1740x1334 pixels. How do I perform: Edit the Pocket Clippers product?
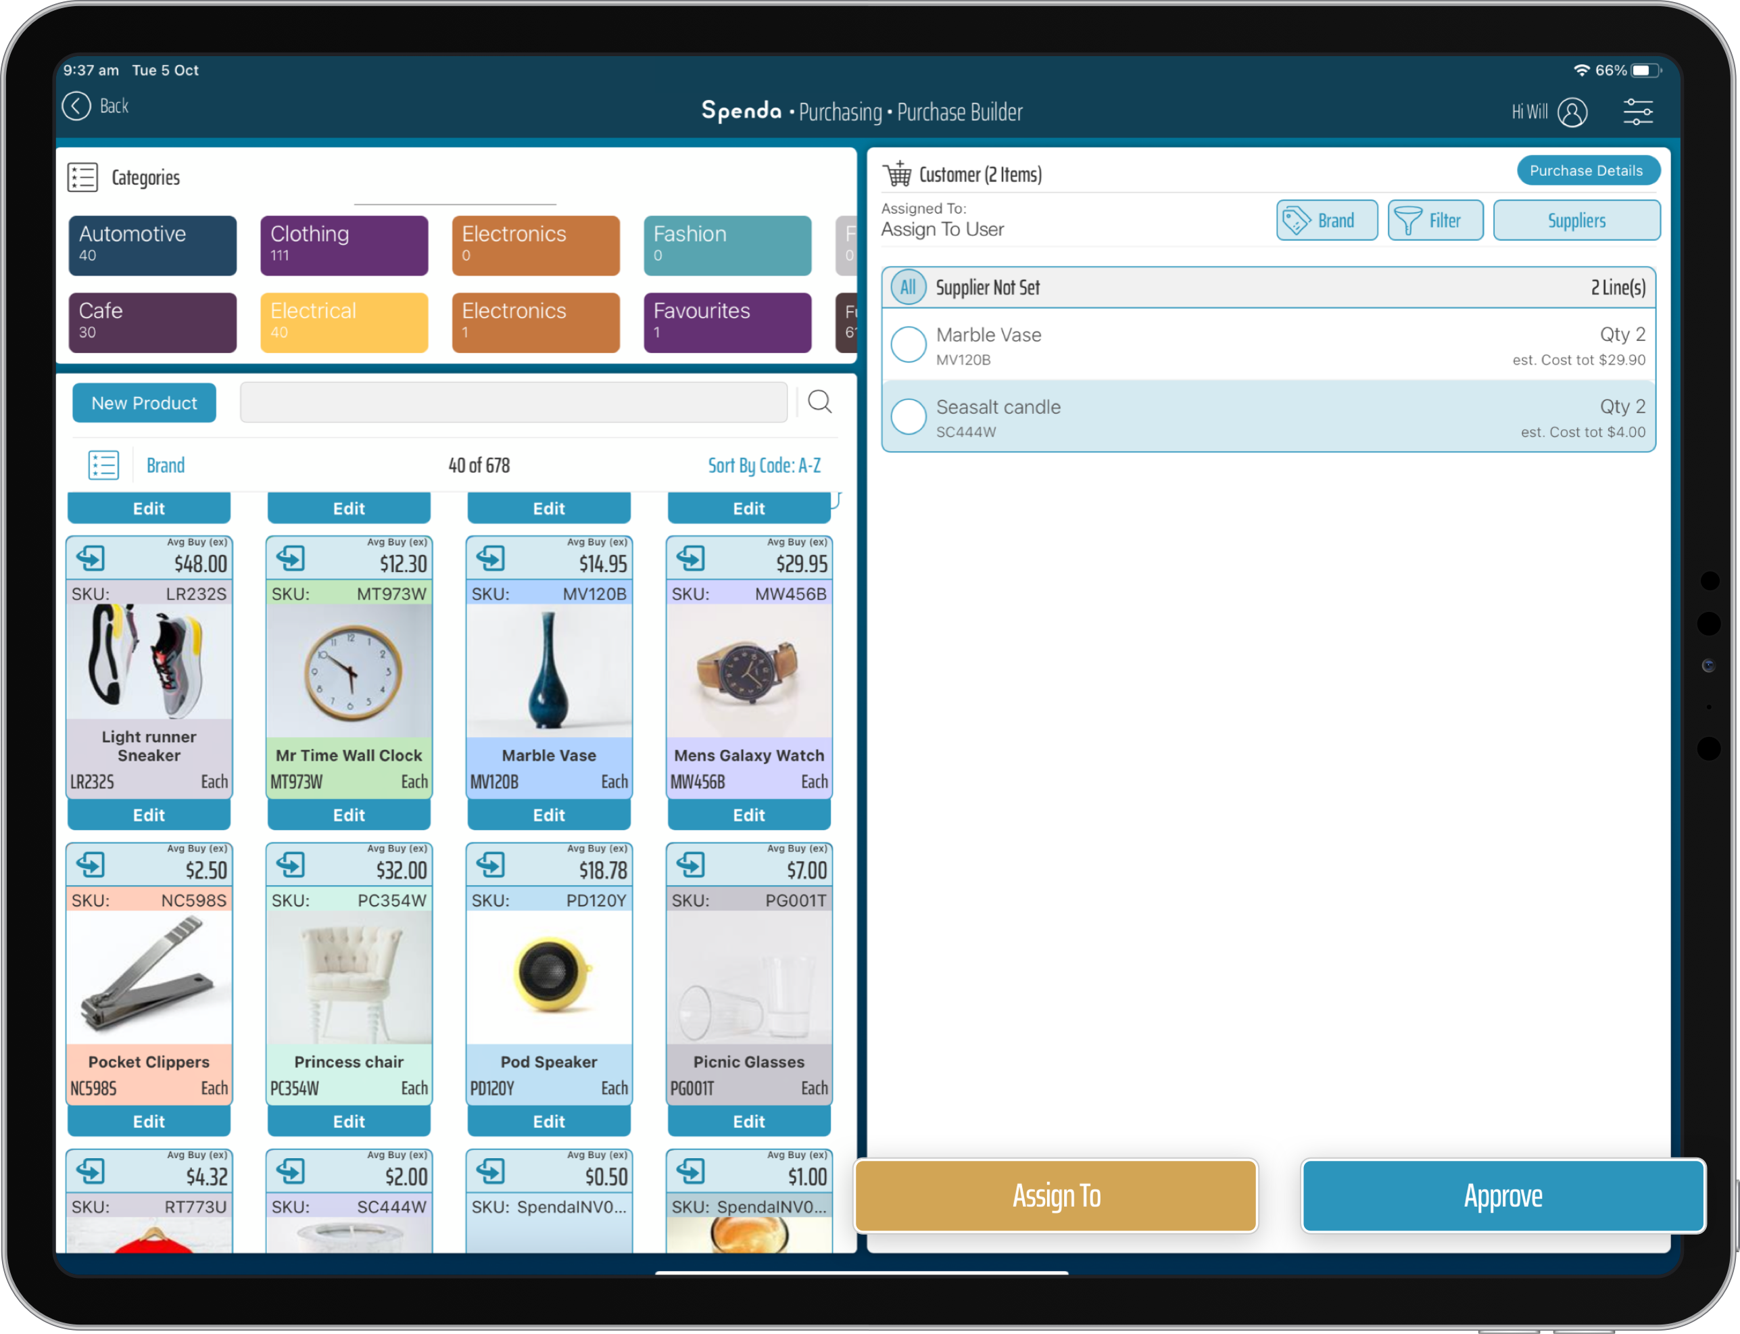(149, 1121)
